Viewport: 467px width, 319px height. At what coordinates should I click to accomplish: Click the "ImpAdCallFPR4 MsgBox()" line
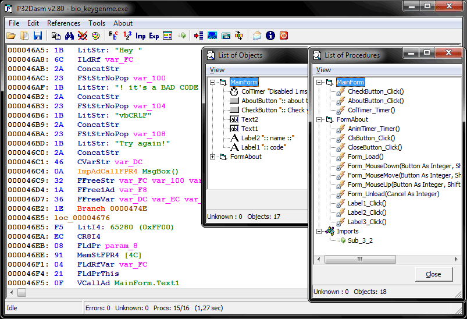pyautogui.click(x=128, y=171)
